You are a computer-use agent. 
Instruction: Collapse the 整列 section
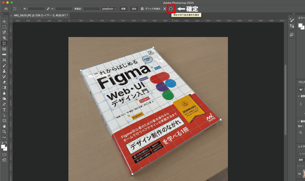(299, 121)
